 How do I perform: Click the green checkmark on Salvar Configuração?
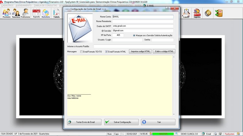(107, 122)
